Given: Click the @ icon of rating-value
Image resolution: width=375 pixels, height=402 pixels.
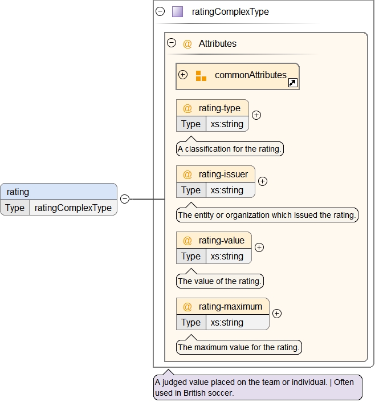Looking at the screenshot, I should point(187,241).
